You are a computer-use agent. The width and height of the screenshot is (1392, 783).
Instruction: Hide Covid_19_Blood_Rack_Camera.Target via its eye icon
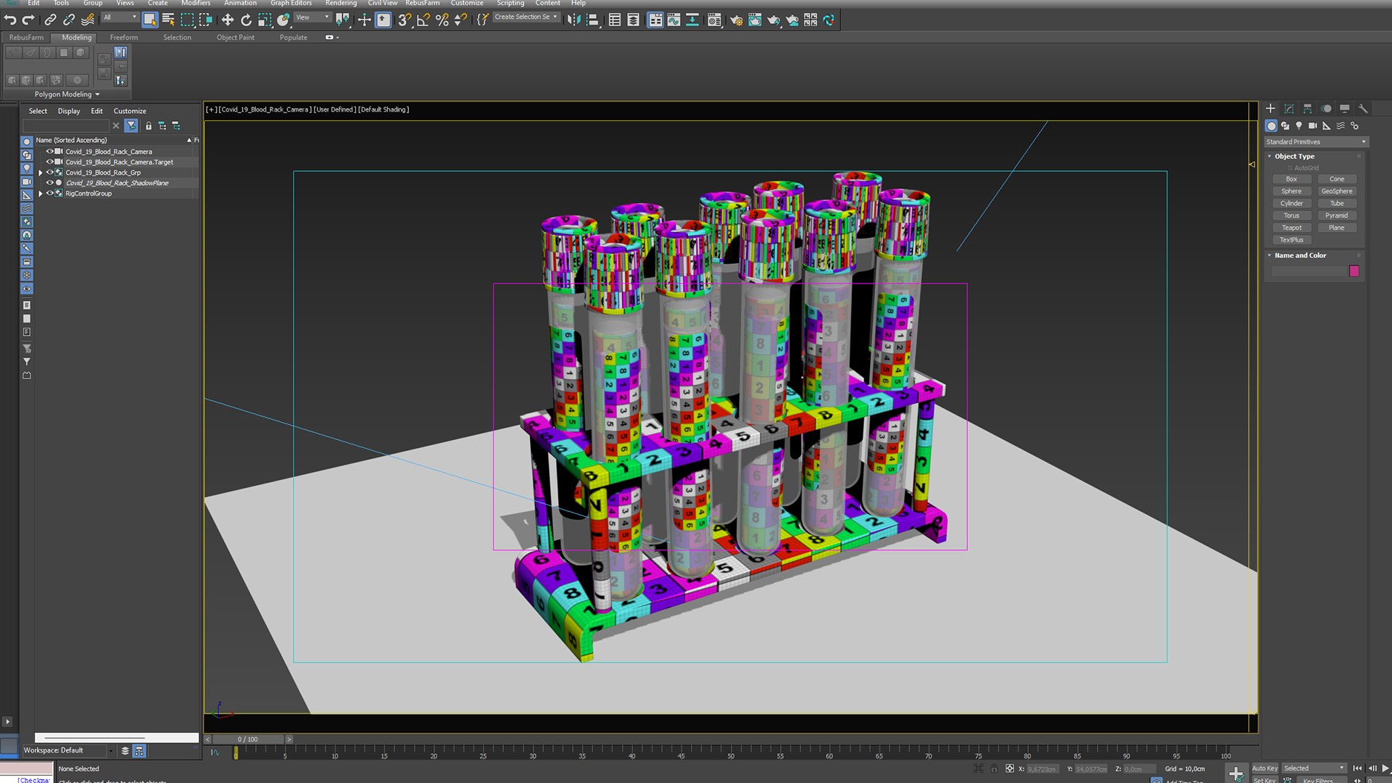tap(50, 162)
